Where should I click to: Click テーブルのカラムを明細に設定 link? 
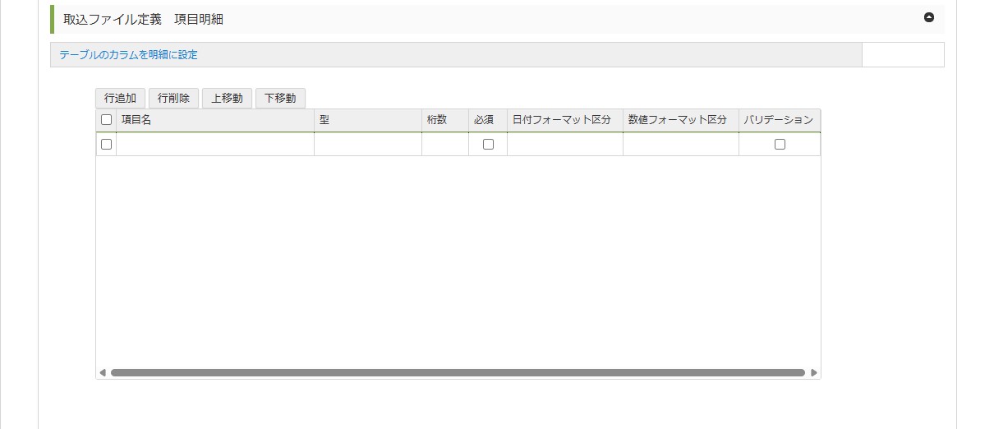click(x=128, y=55)
